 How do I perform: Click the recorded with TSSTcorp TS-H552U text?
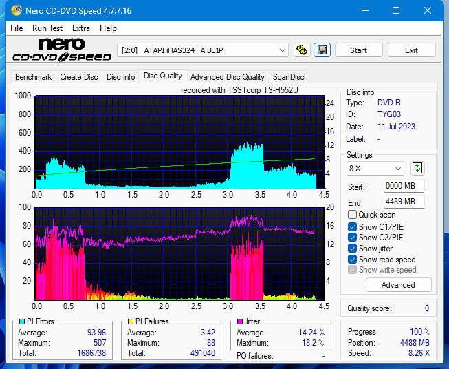point(239,90)
